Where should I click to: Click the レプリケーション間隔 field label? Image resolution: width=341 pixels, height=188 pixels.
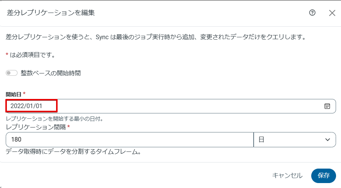pyautogui.click(x=35, y=127)
